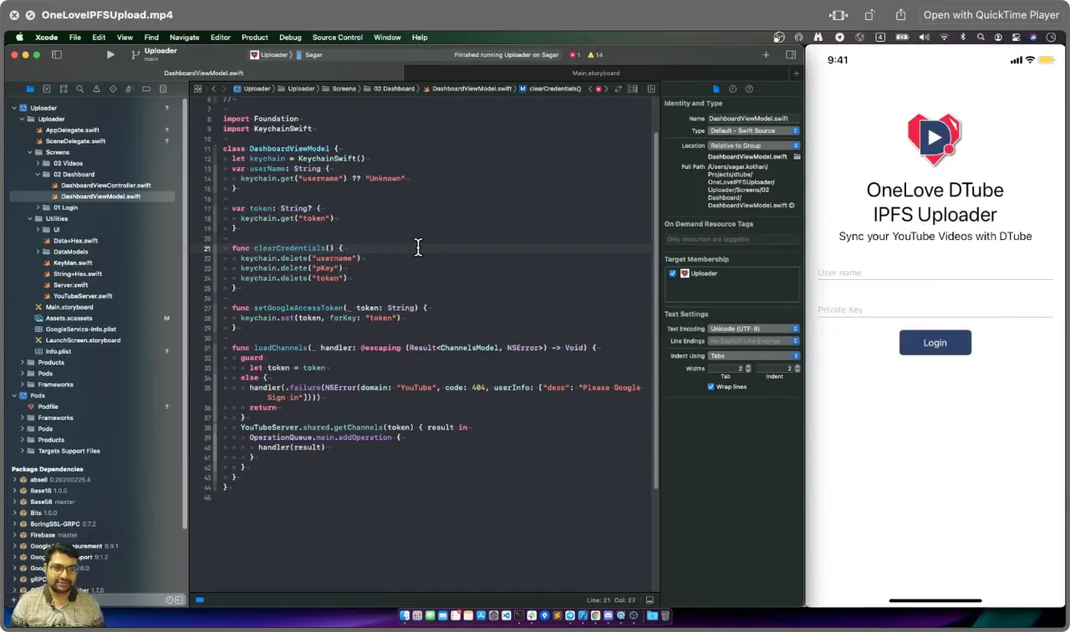The image size is (1070, 632).
Task: Expand the Pods project in navigator
Action: tap(14, 395)
